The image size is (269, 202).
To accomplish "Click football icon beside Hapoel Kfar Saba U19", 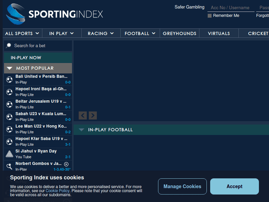I will [x=9, y=142].
